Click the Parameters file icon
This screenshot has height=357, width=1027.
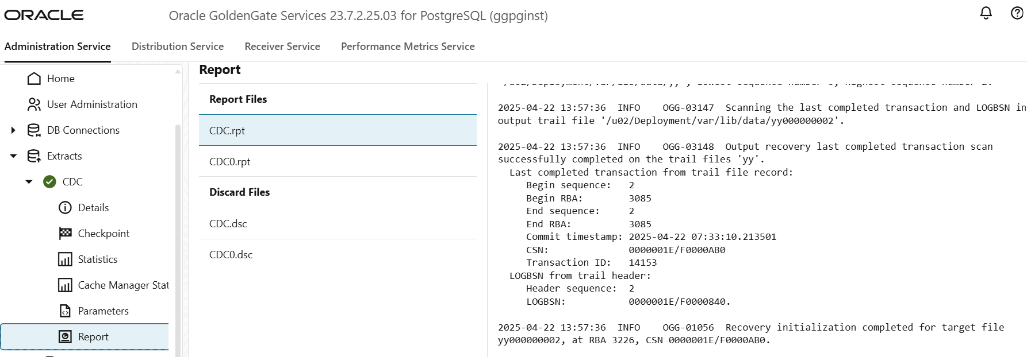point(65,311)
